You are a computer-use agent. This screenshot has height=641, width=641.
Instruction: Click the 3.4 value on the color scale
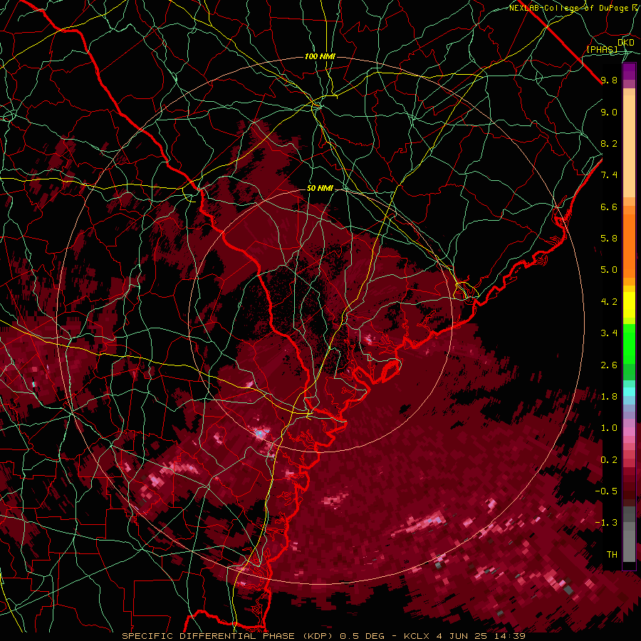609,333
